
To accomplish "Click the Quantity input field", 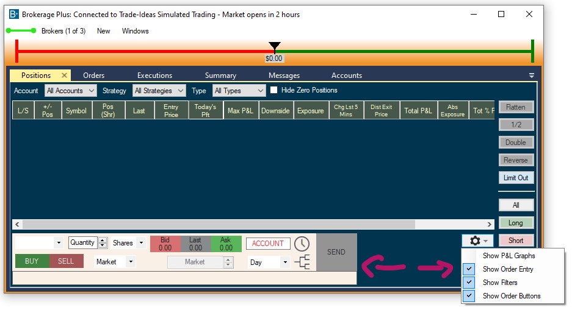I will coord(82,242).
